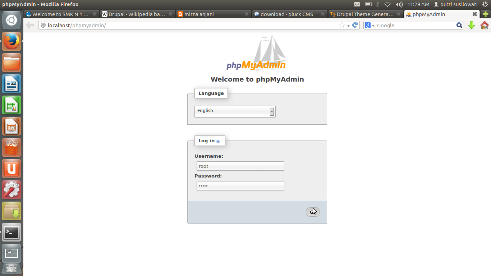Open the package installer download icon
This screenshot has height=276, width=491.
(12, 211)
